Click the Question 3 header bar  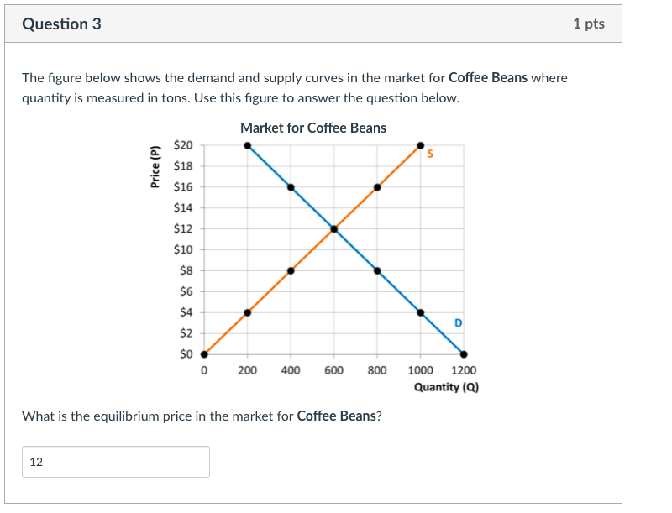[x=60, y=24]
